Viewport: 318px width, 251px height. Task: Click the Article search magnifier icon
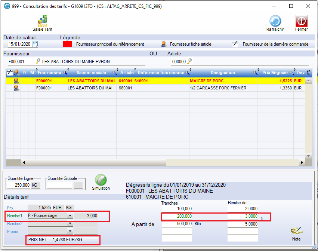pos(189,61)
